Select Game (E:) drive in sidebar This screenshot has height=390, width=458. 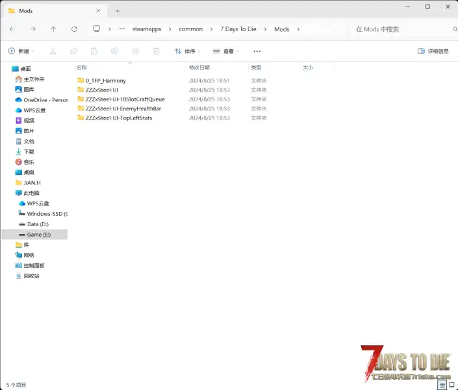(x=34, y=235)
